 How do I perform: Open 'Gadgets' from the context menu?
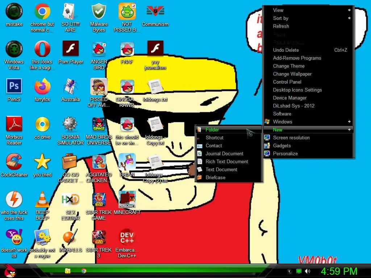pyautogui.click(x=309, y=146)
